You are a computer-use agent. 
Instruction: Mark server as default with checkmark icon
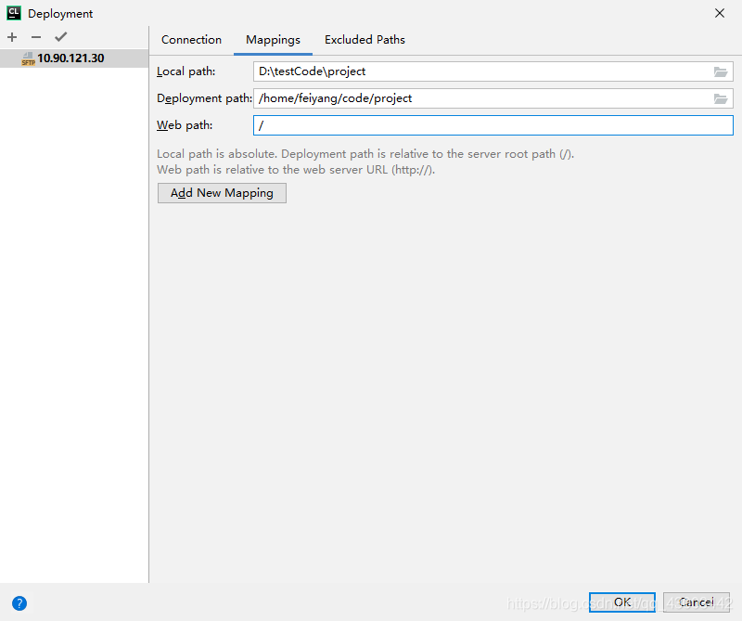pos(60,37)
